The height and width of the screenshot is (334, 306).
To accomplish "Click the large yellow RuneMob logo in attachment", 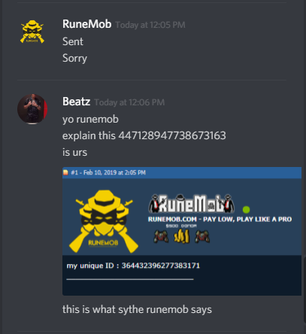I will tap(104, 221).
